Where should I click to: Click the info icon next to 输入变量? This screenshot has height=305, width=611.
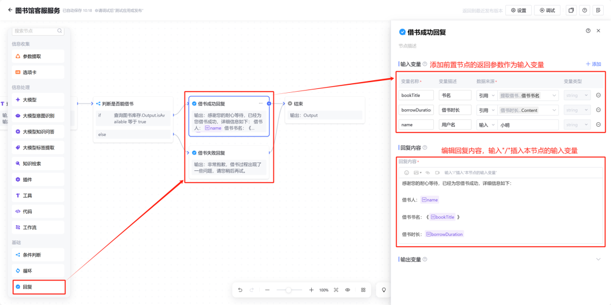[x=425, y=64]
